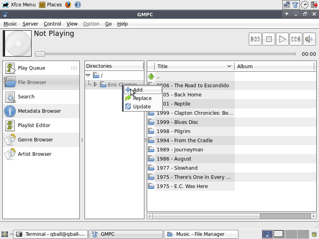Open the volume speaker button
The width and height of the screenshot is (319, 239).
point(309,39)
